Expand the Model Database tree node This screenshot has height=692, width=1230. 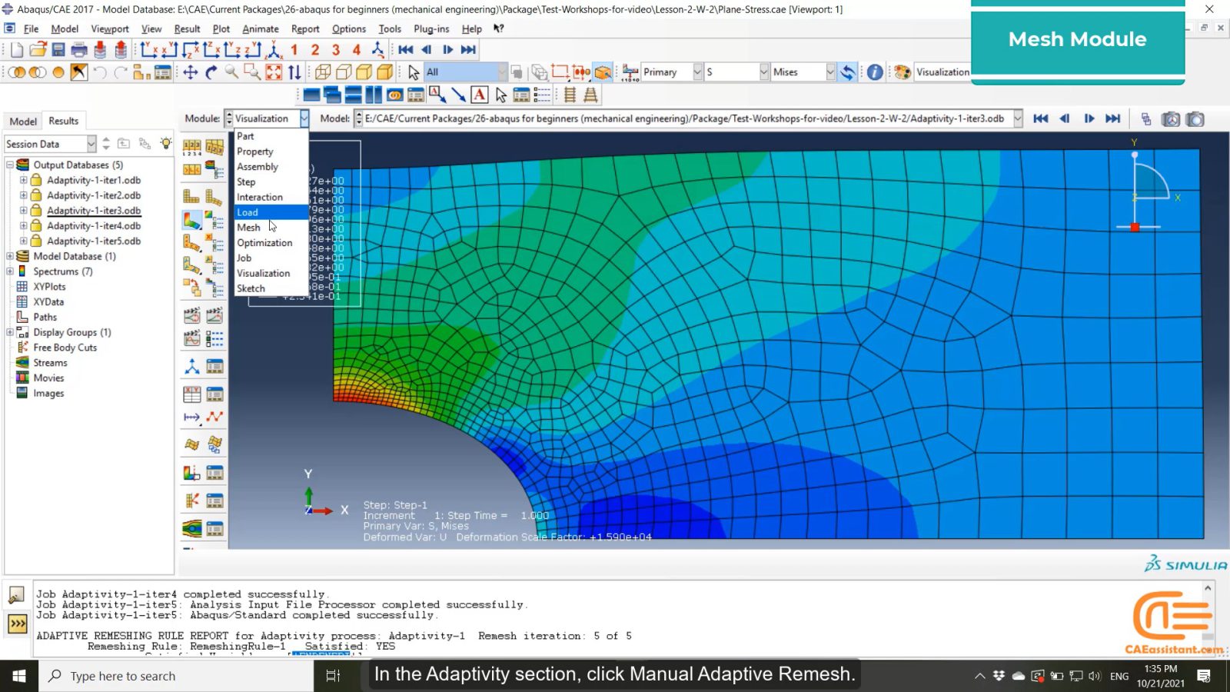(10, 256)
